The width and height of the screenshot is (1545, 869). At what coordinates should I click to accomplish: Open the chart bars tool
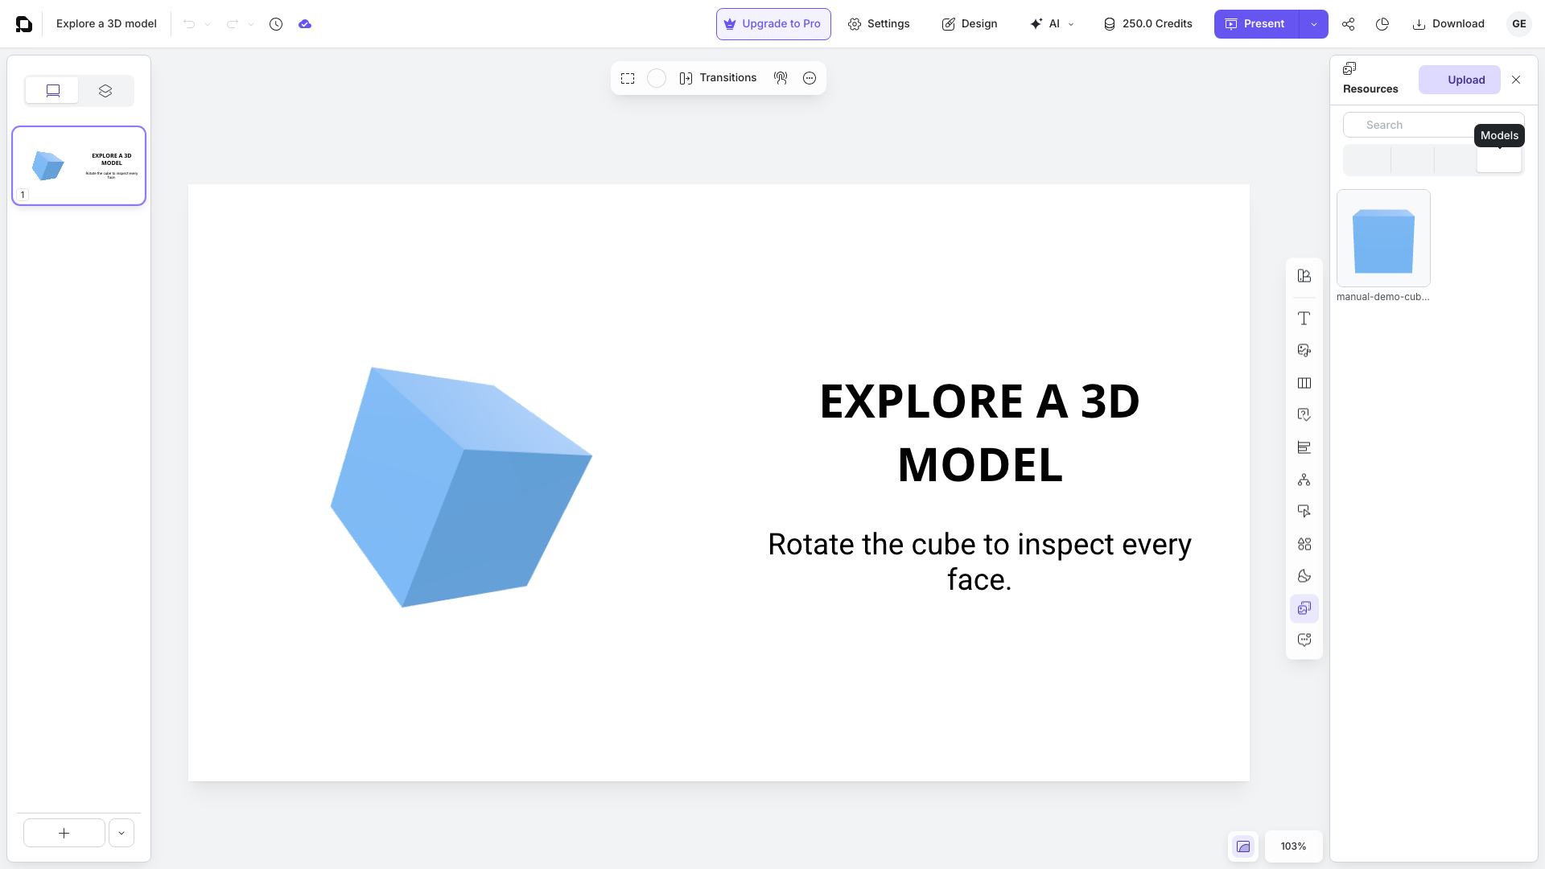click(x=1304, y=447)
